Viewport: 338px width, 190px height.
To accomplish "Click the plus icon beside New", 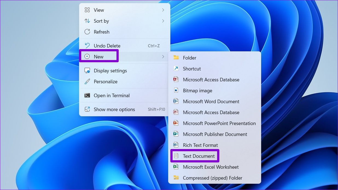I will pyautogui.click(x=87, y=57).
